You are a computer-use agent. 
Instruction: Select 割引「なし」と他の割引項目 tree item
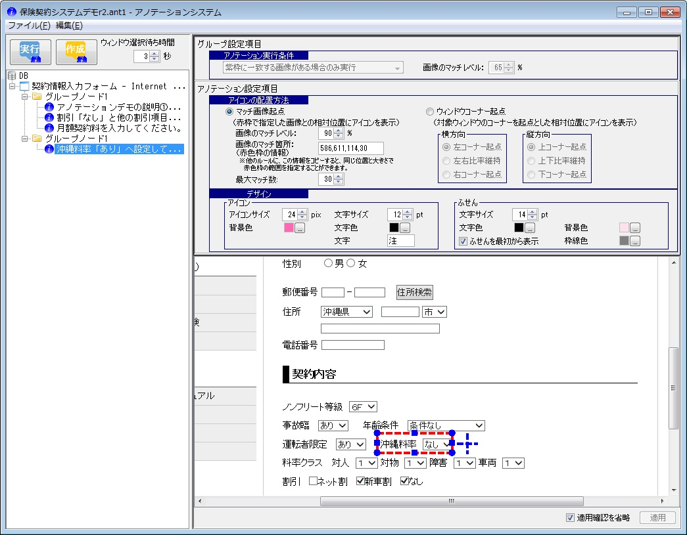[x=119, y=118]
